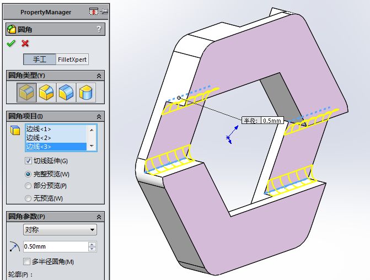Image resolution: width=370 pixels, height=280 pixels.
Task: Collapse the 圆角项目 section
Action: [x=99, y=116]
